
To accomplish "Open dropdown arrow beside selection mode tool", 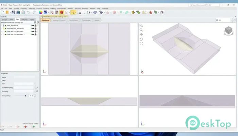I will [x=76, y=13].
